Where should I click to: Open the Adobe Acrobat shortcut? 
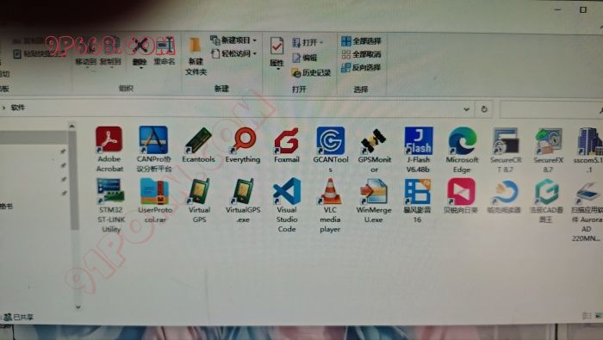click(109, 149)
